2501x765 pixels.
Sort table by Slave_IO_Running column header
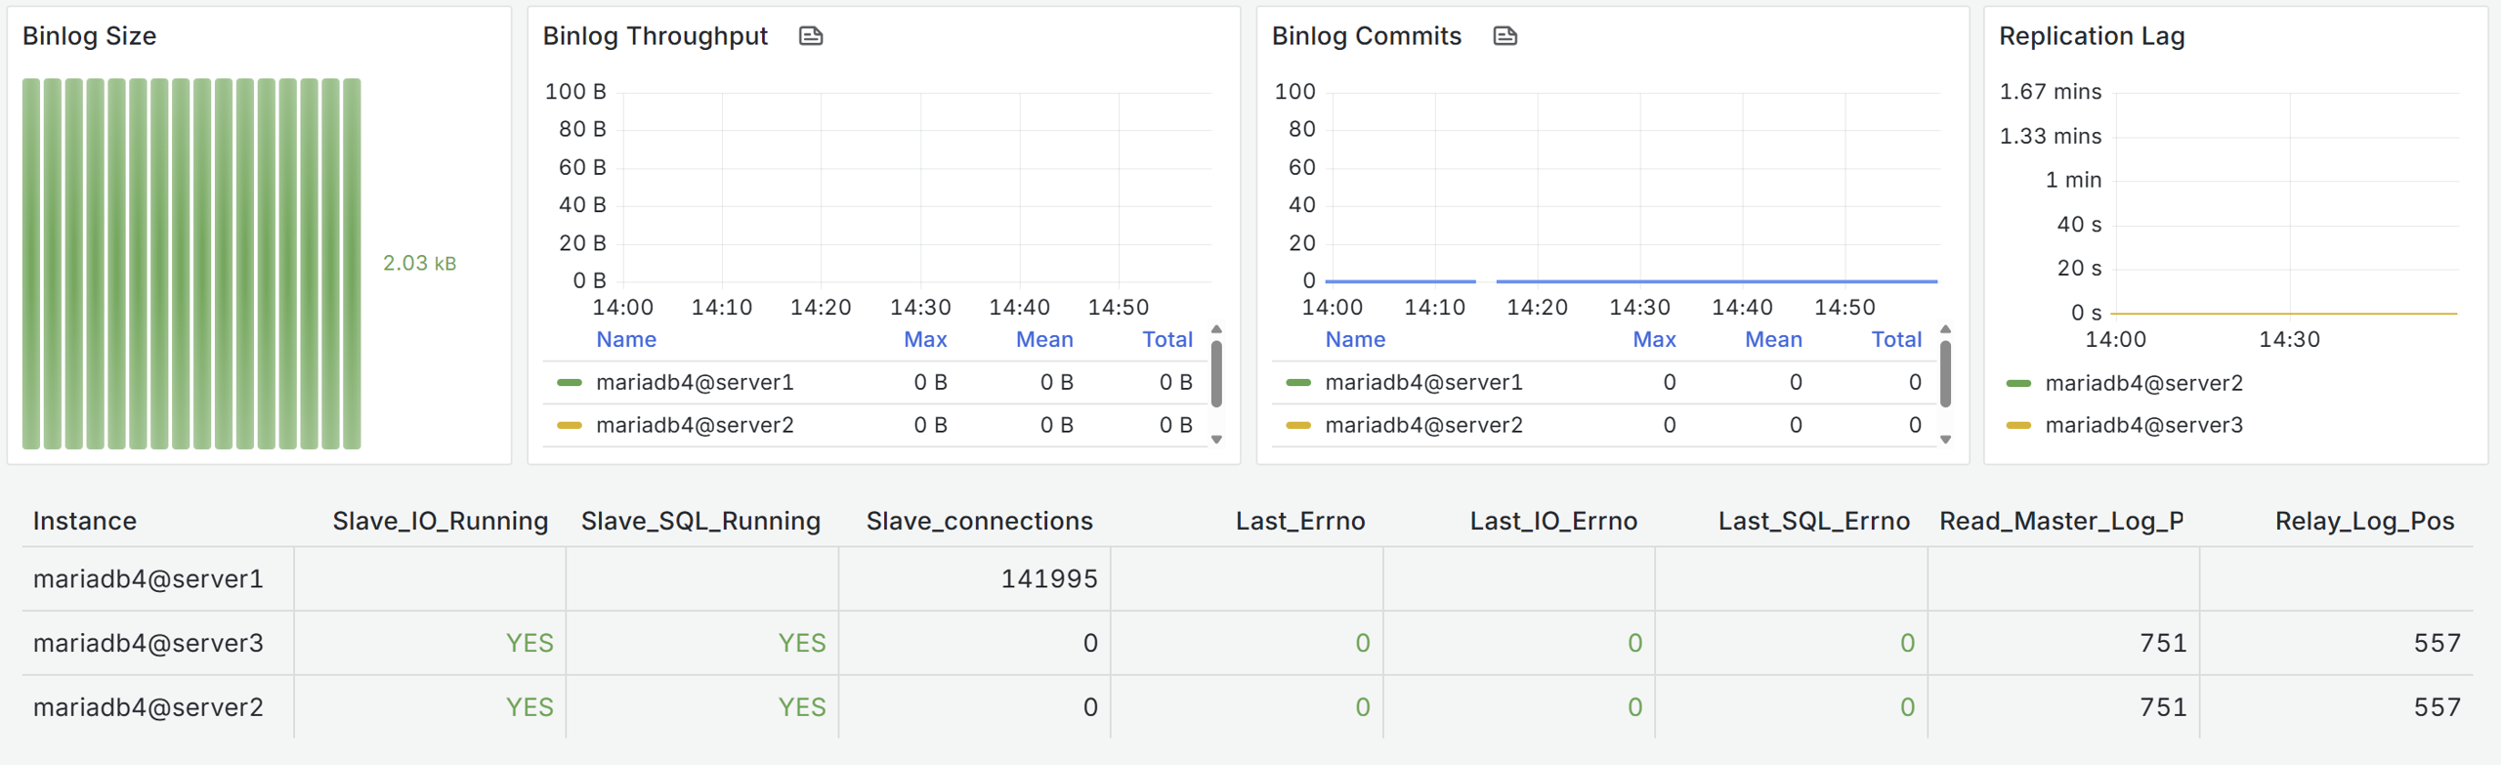tap(440, 521)
